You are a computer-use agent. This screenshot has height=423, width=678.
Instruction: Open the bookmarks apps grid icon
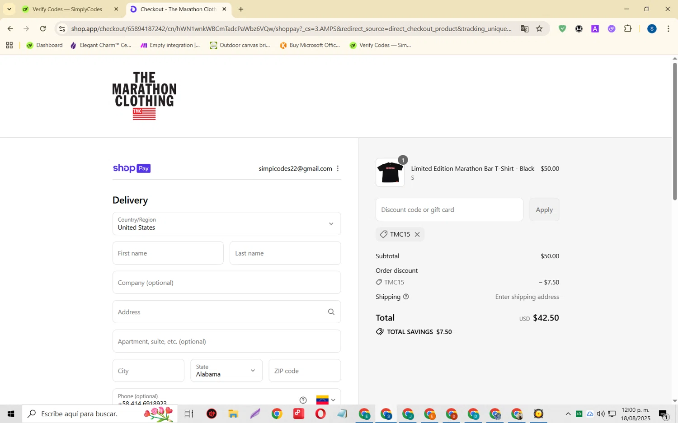pyautogui.click(x=9, y=45)
